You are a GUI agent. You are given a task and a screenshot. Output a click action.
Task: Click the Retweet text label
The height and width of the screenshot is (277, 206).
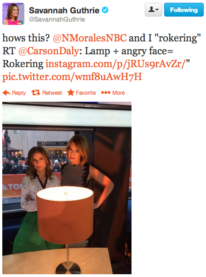tap(52, 93)
